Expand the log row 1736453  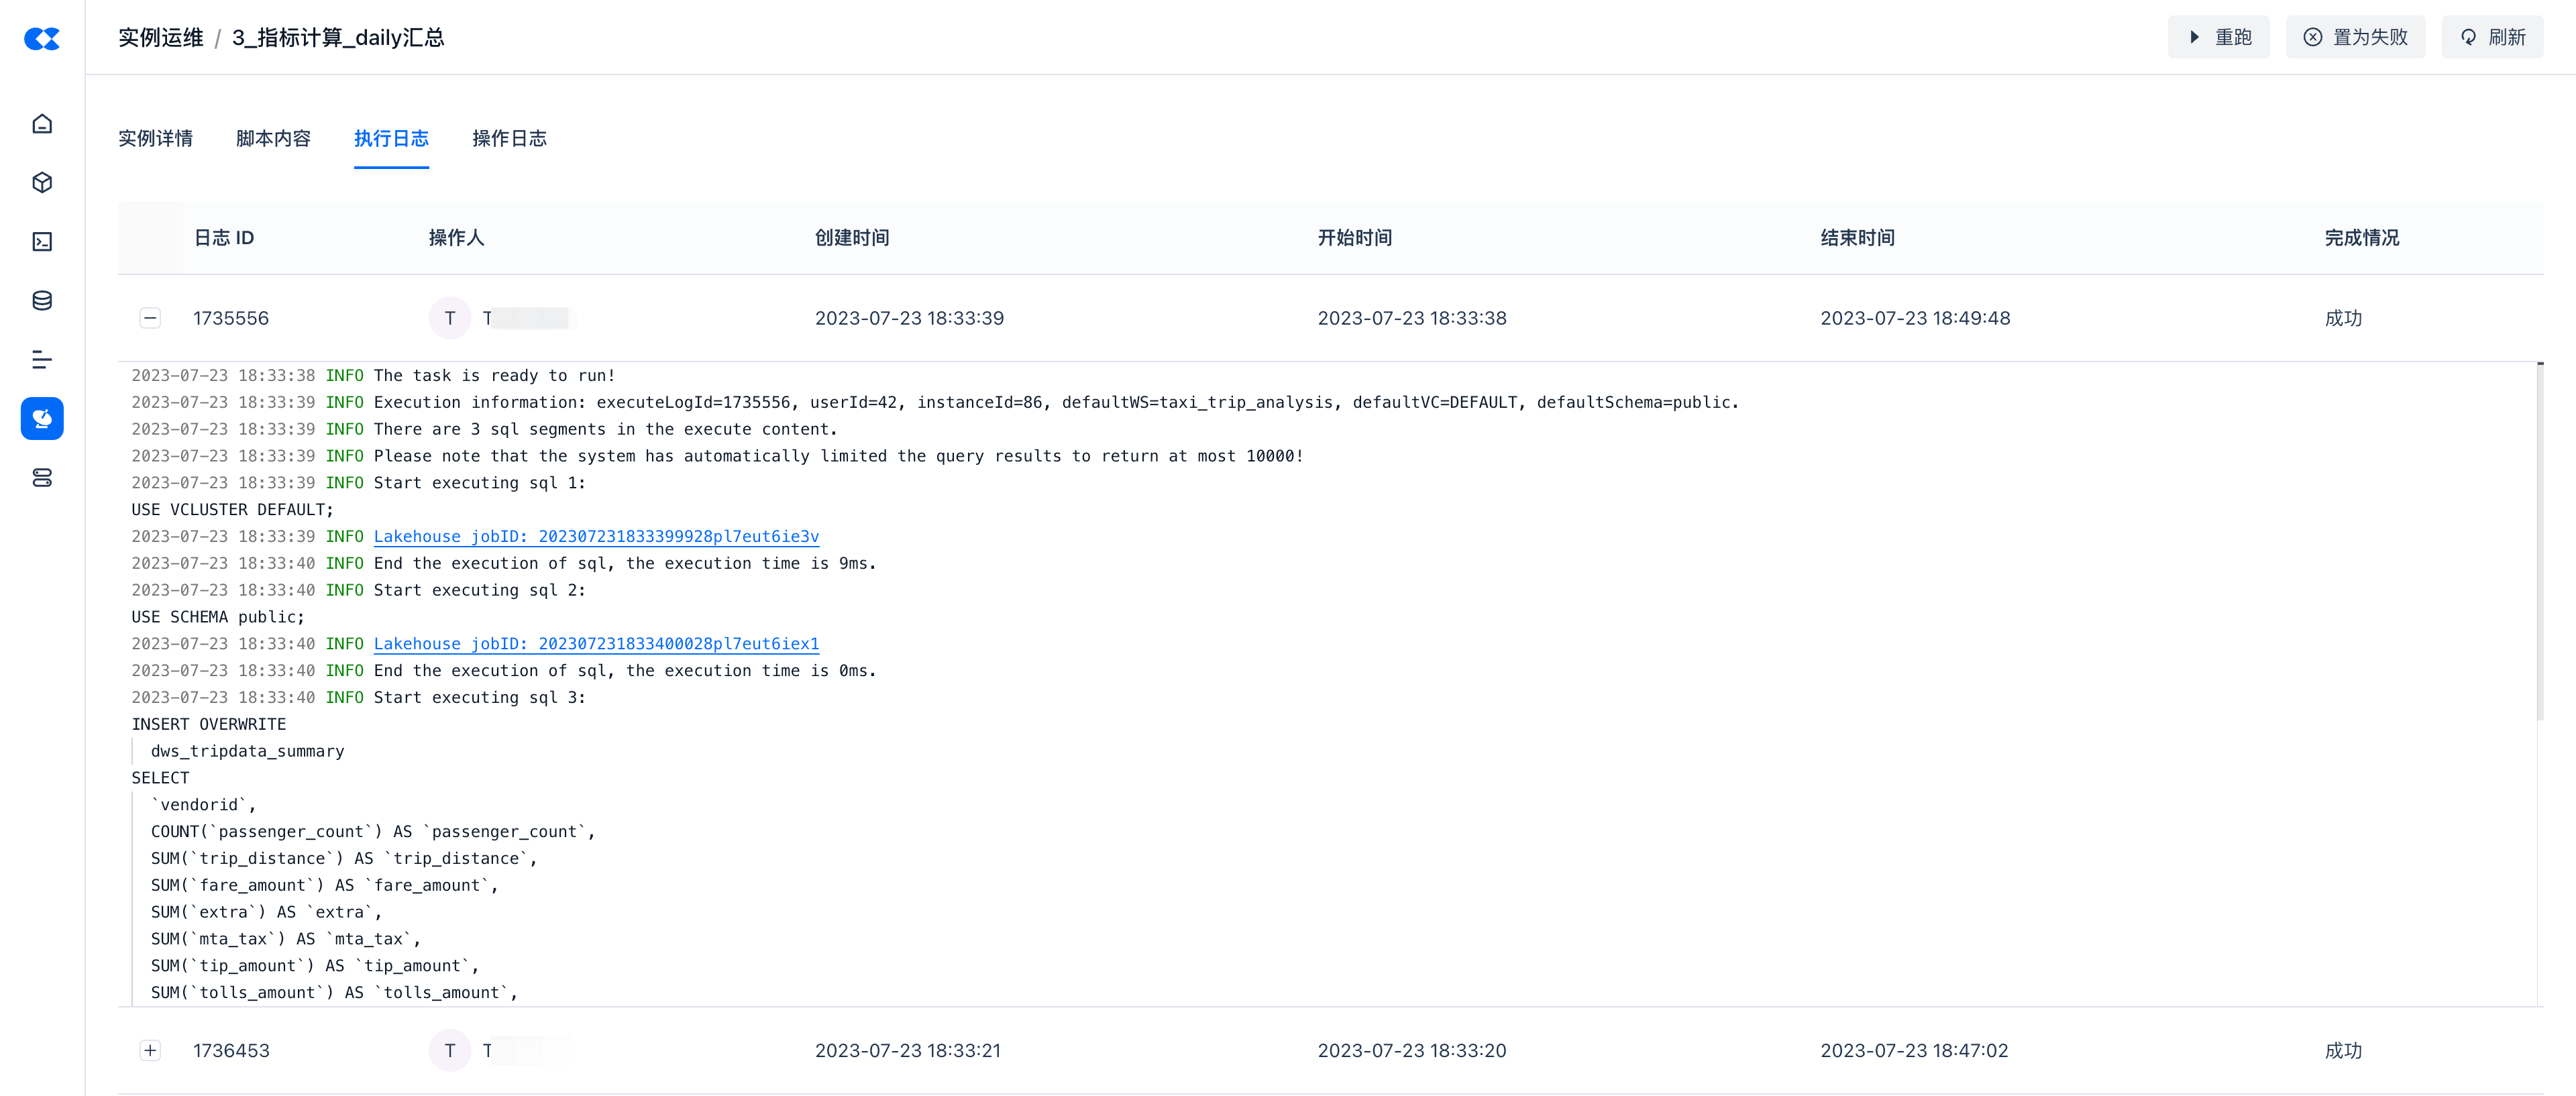point(150,1050)
